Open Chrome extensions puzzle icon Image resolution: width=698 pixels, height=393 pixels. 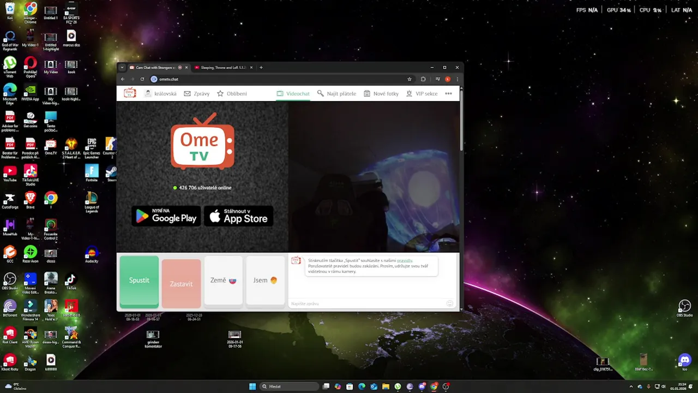423,79
